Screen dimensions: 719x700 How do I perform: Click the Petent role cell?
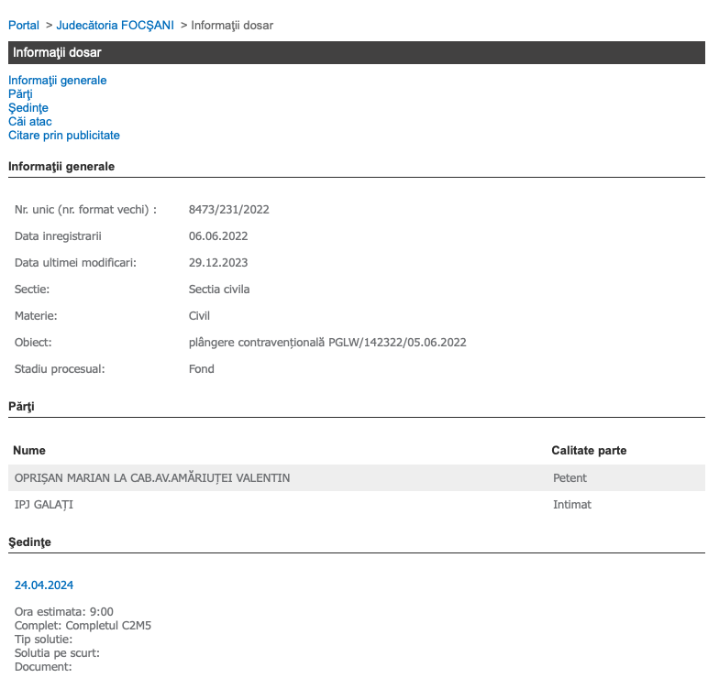(570, 477)
